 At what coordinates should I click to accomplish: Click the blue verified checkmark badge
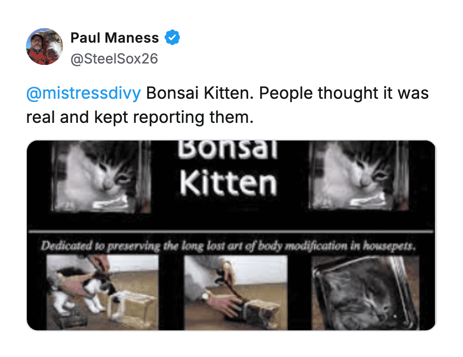(x=173, y=38)
